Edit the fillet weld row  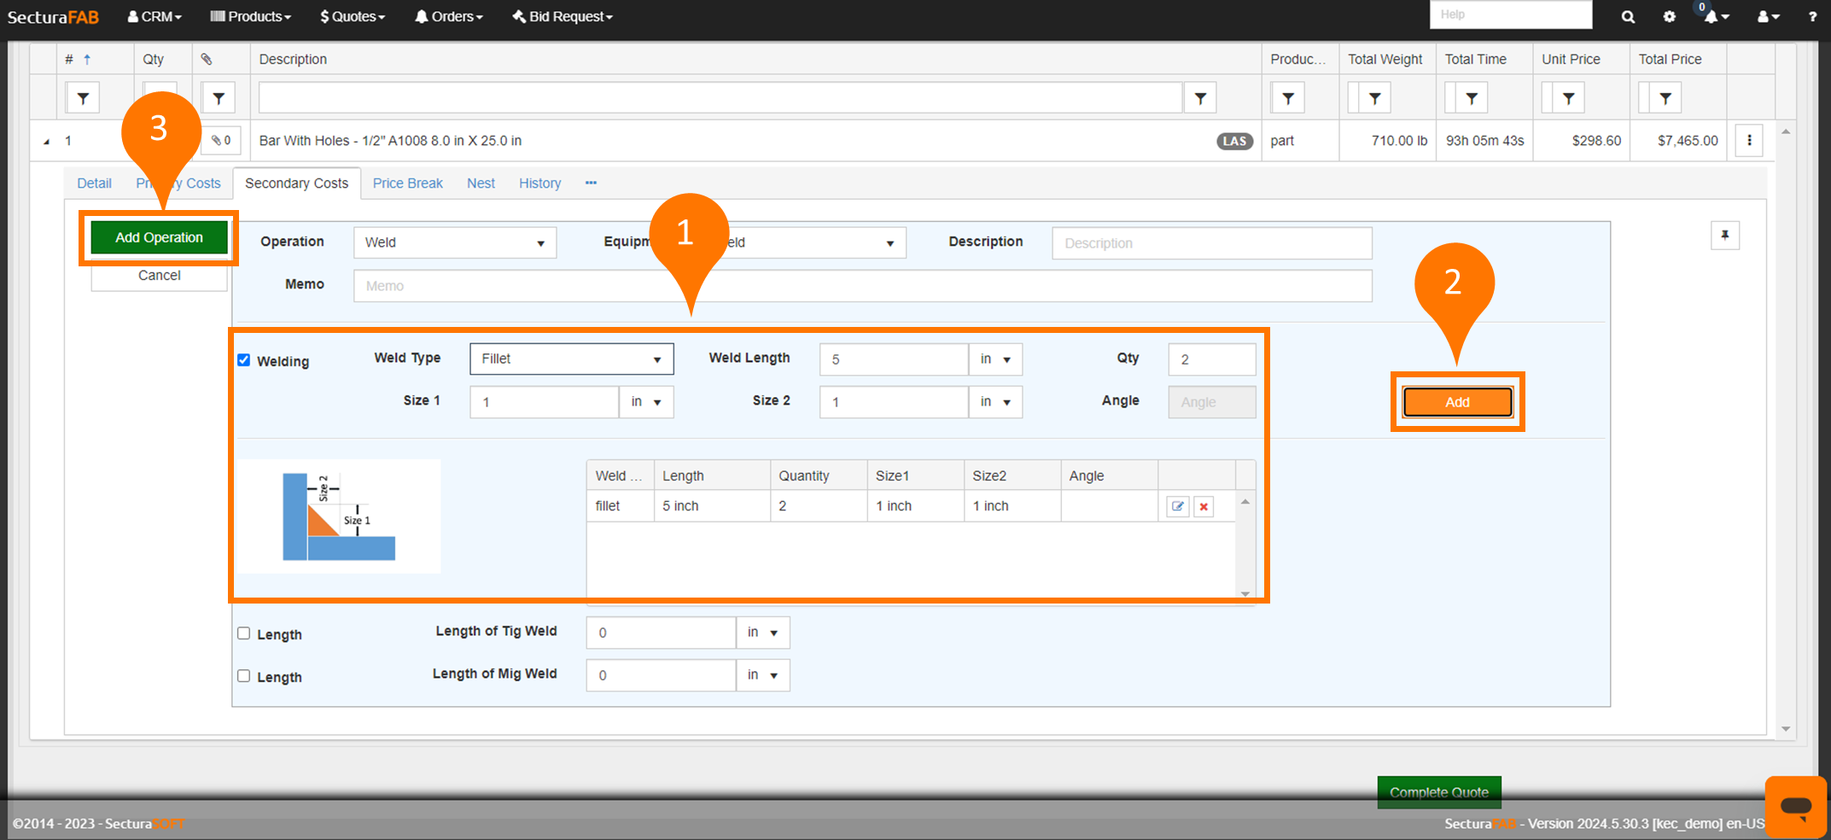(x=1178, y=506)
